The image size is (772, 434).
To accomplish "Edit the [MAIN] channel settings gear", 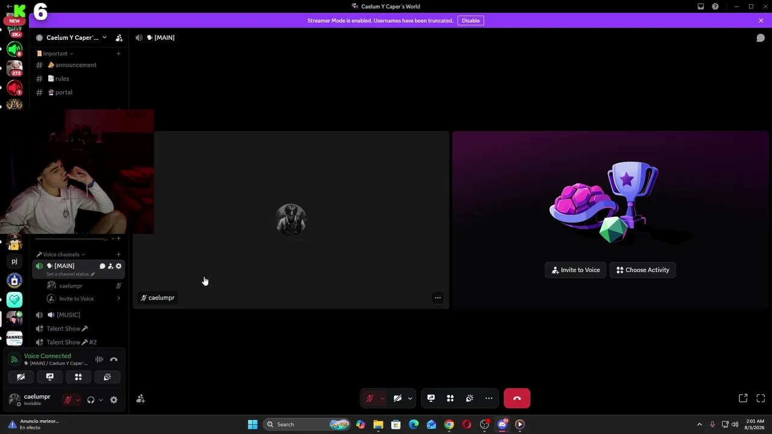I will pyautogui.click(x=118, y=266).
